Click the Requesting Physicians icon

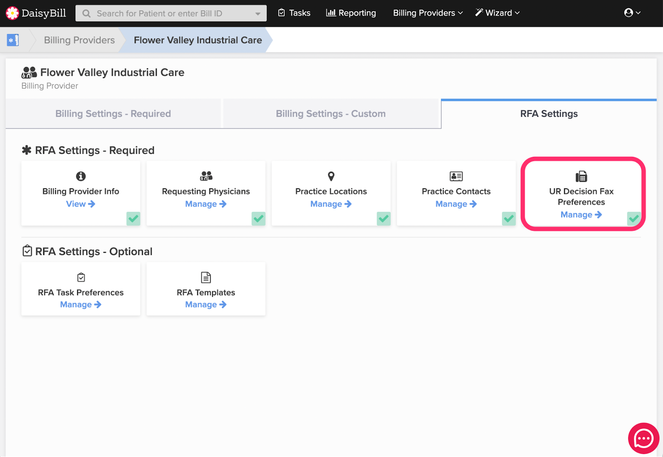pyautogui.click(x=206, y=176)
